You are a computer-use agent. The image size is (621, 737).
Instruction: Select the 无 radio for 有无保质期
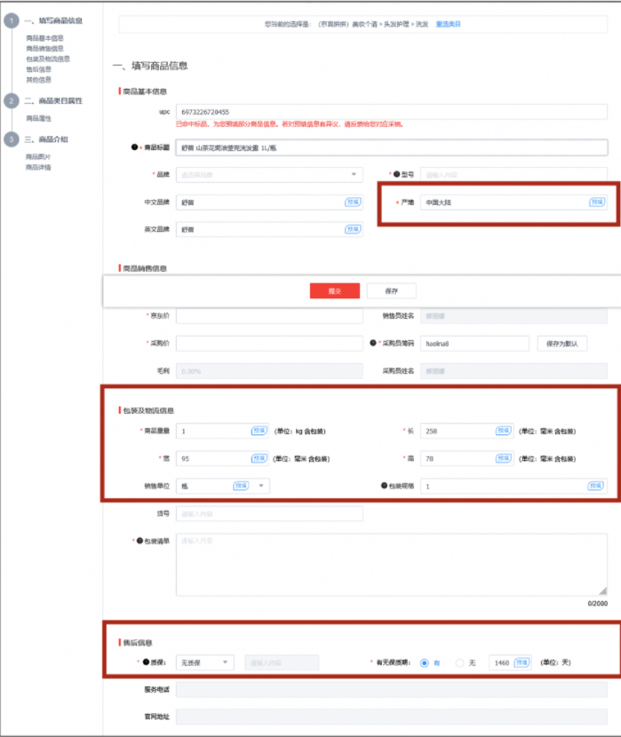459,662
